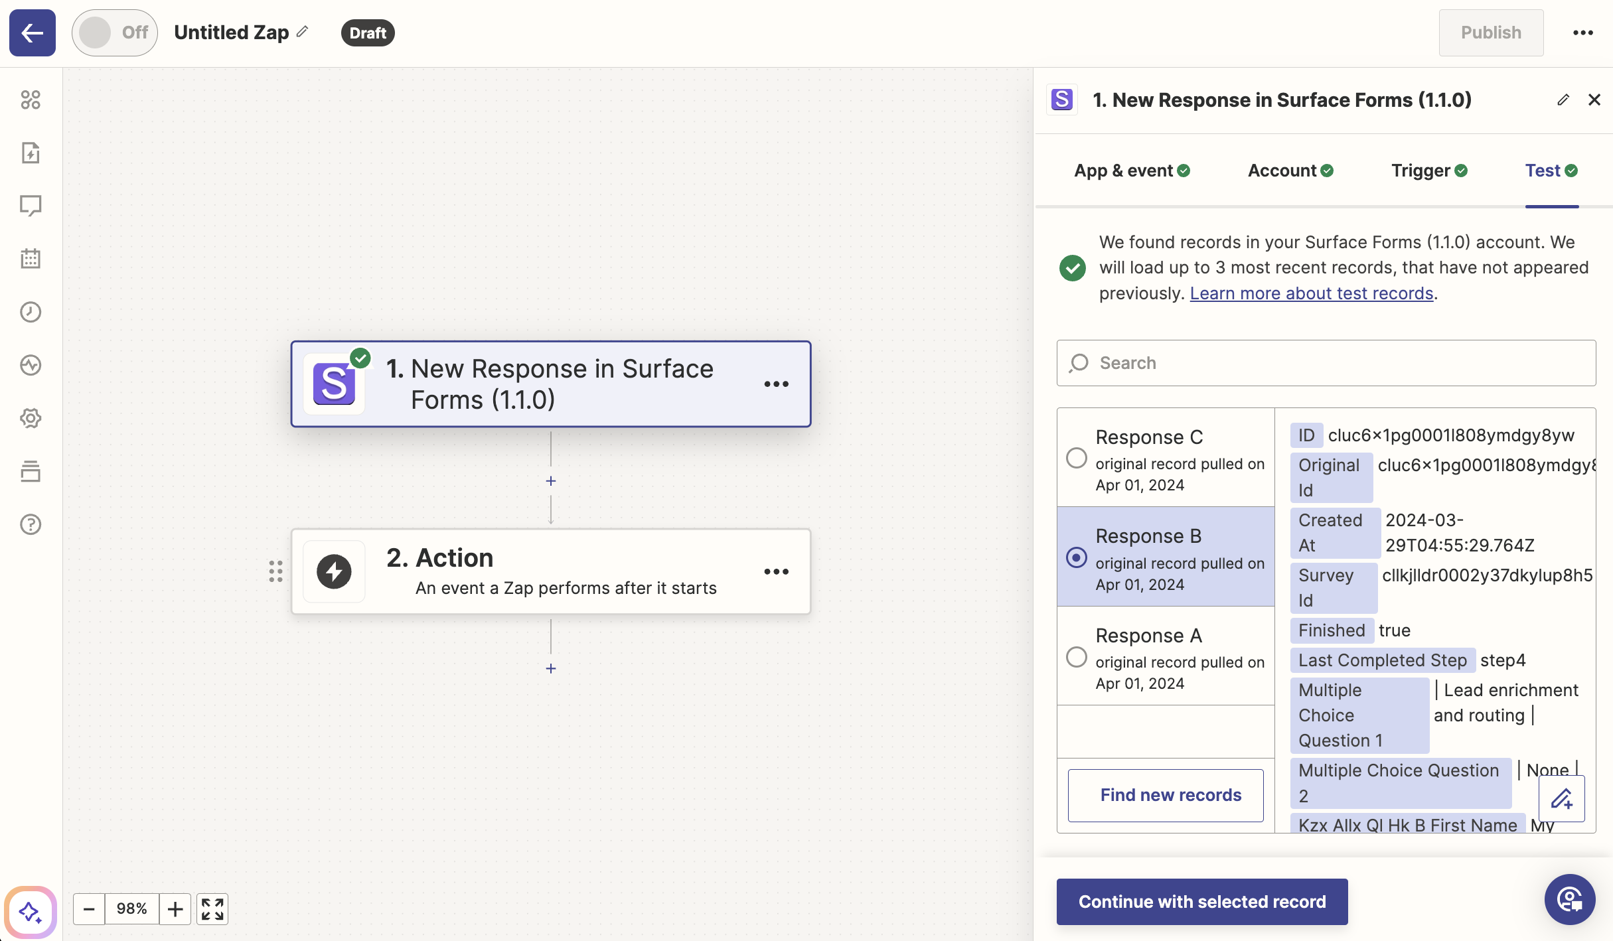Click the AI sparkle assistant icon
Image resolution: width=1613 pixels, height=941 pixels.
pyautogui.click(x=31, y=912)
